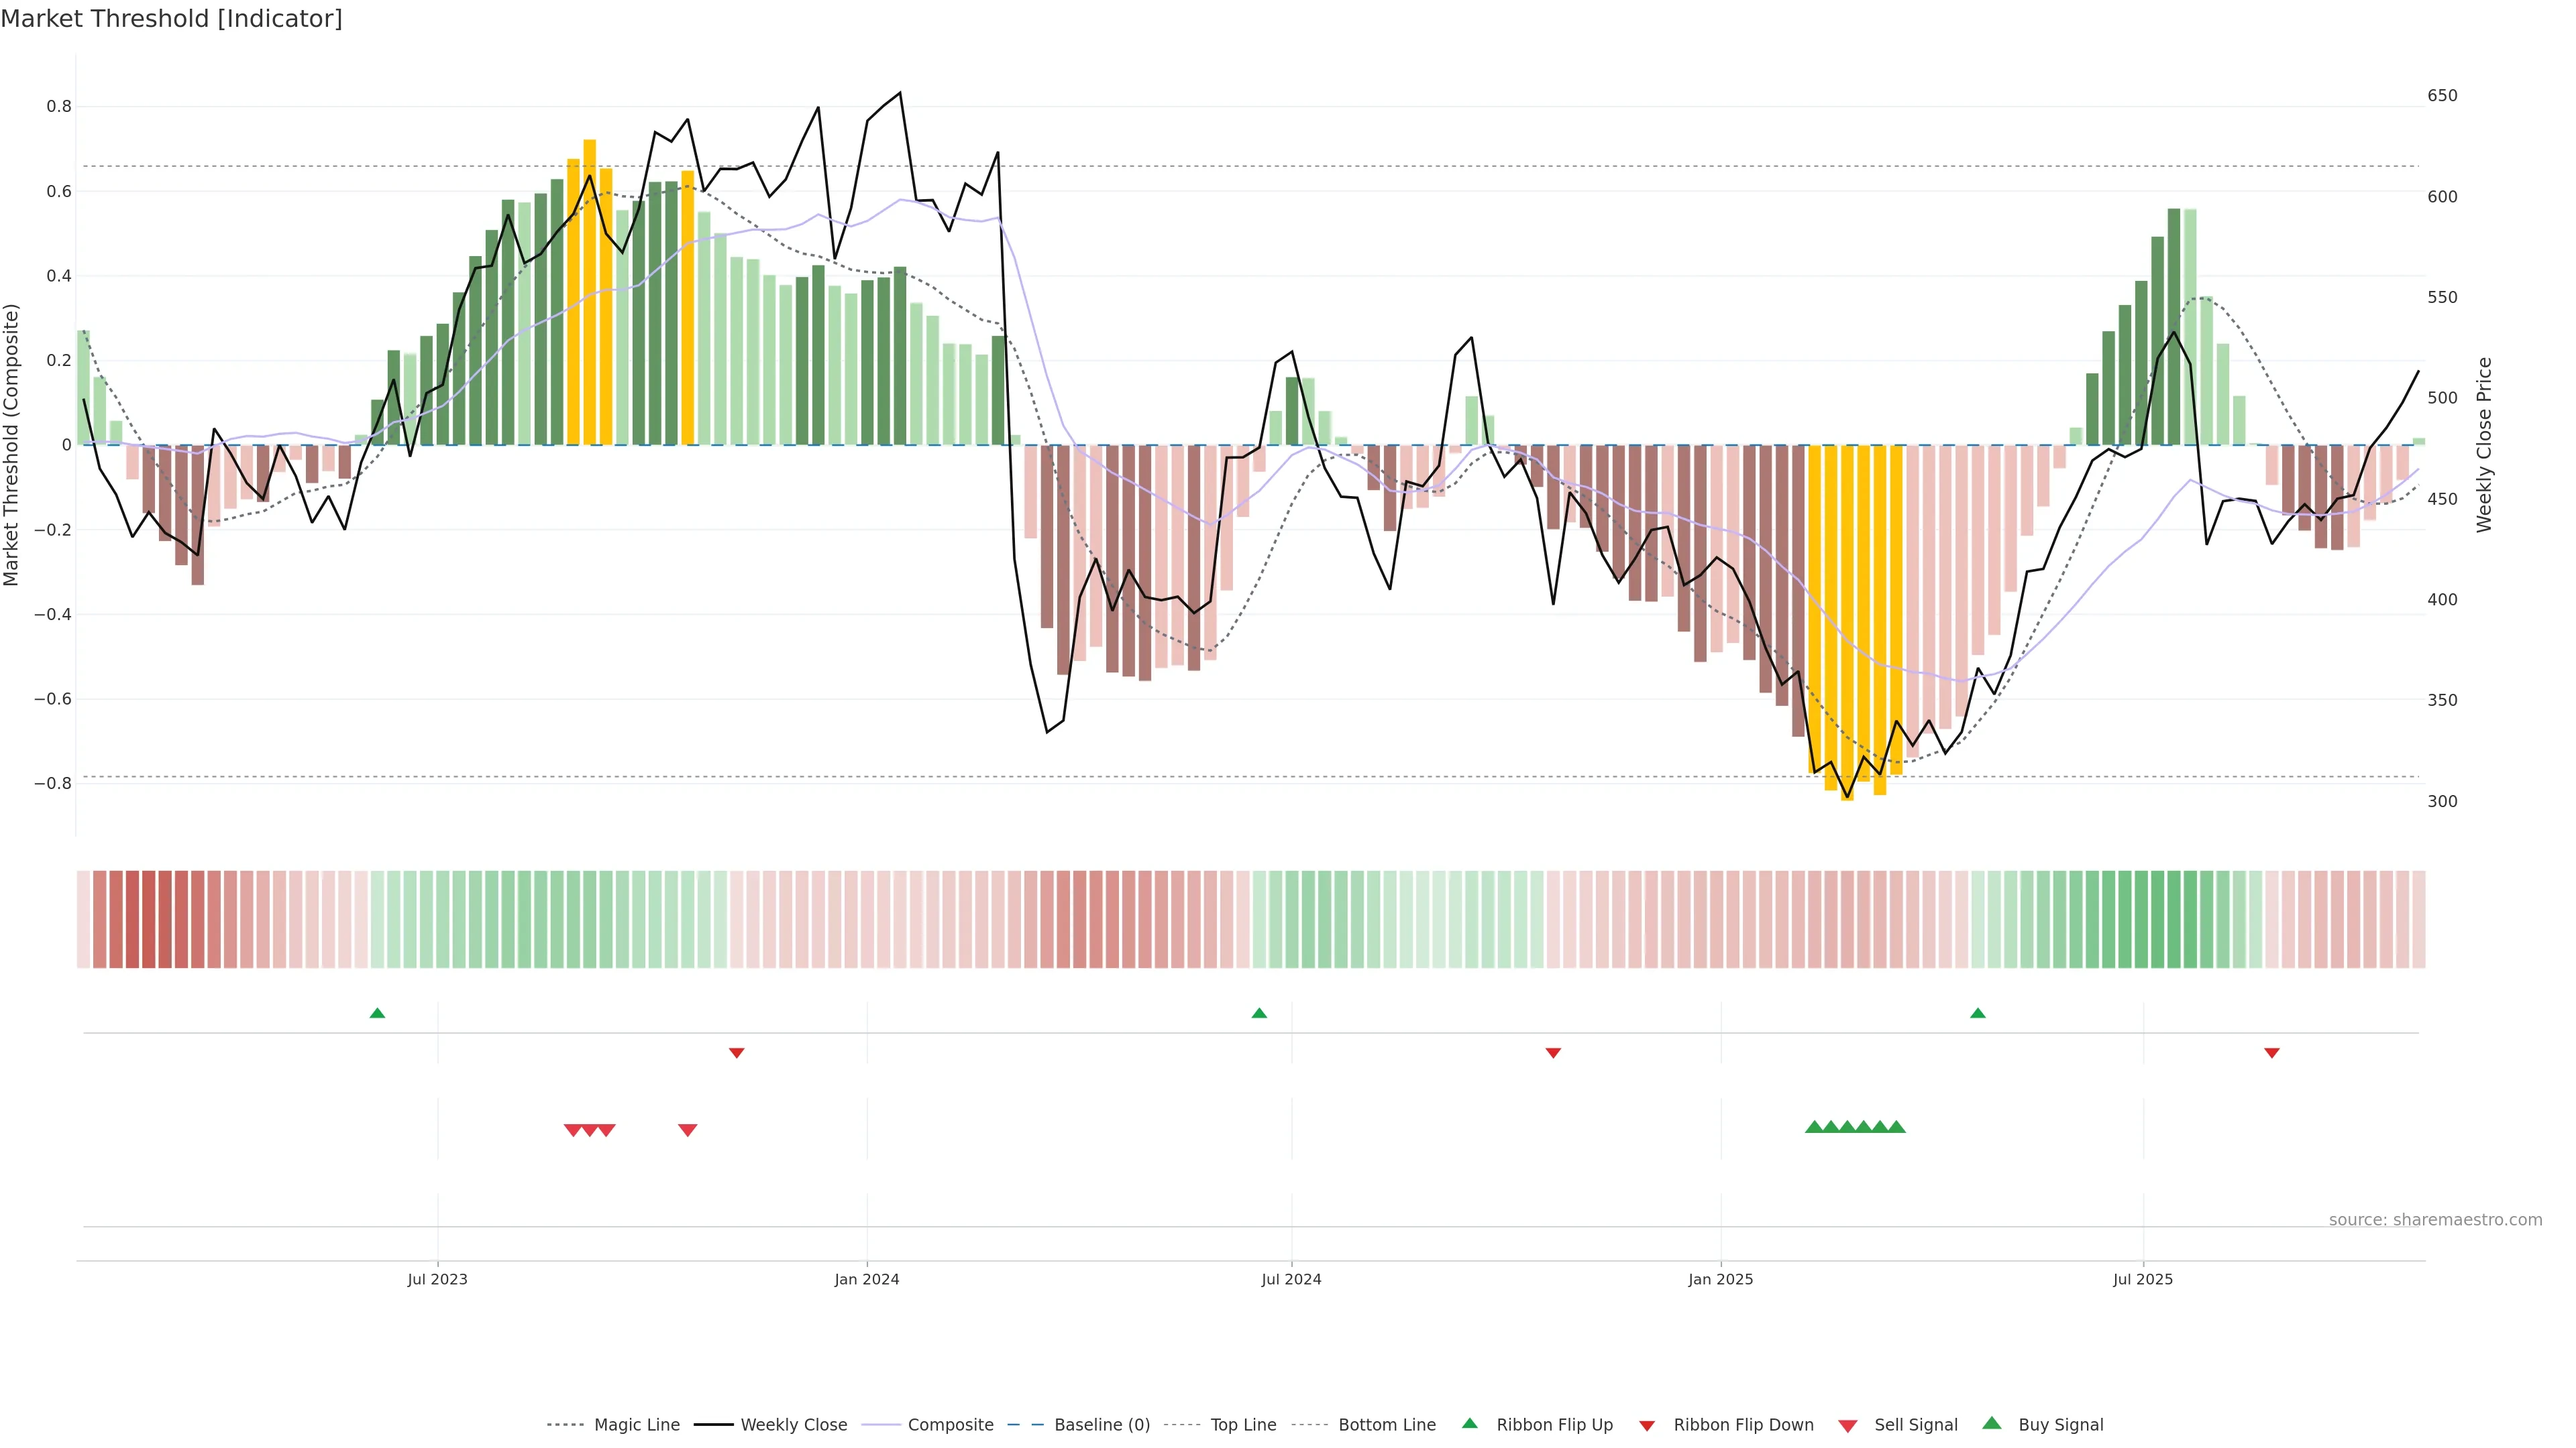Click the ribbon flip-up marker near Jul 2024
The height and width of the screenshot is (1448, 2576).
click(x=1259, y=1014)
